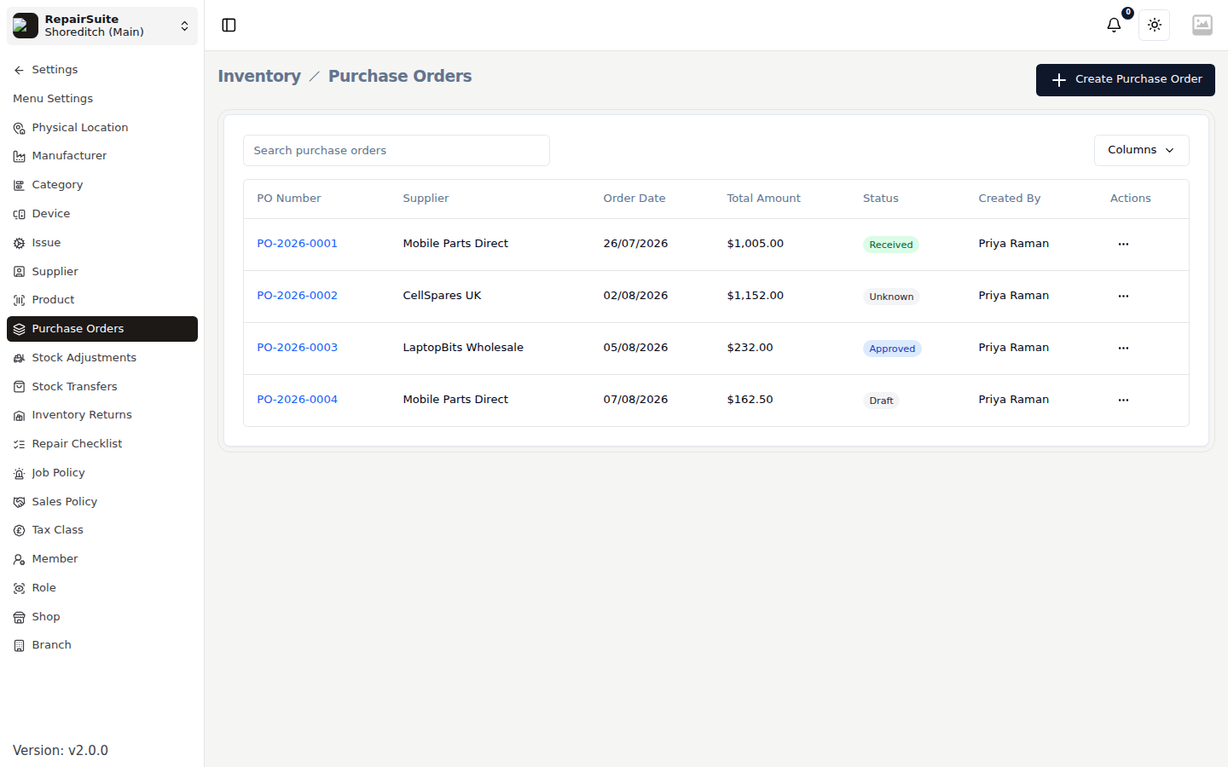Open Physical Location settings

pos(102,128)
